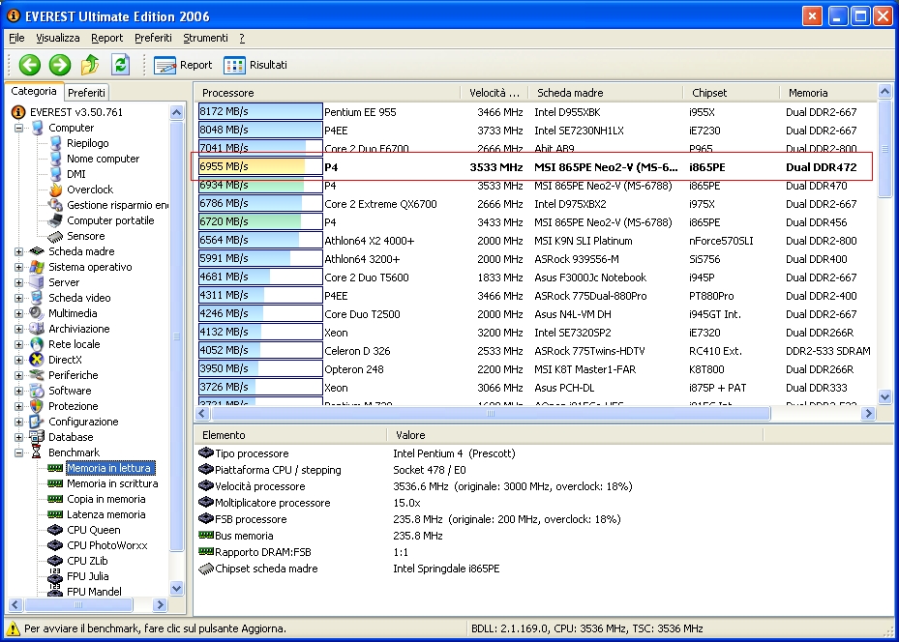Expand the Configurazione node

19,422
